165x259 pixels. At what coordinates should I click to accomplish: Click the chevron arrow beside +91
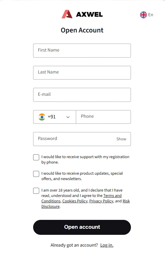coord(68,117)
